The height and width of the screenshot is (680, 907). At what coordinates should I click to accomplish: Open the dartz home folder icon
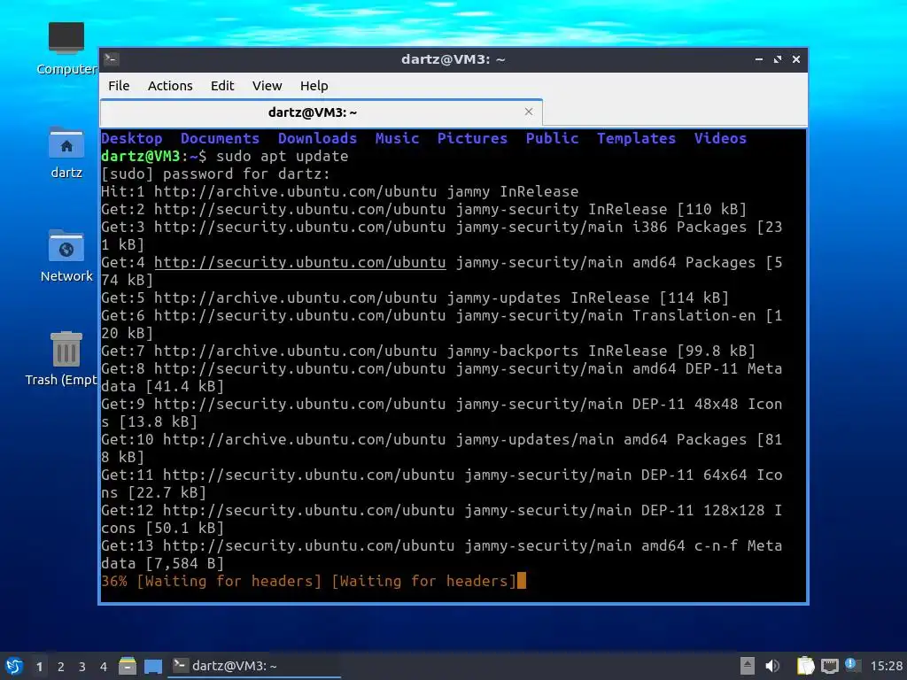[66, 152]
